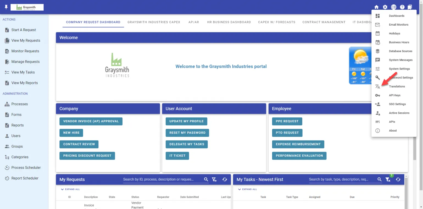The width and height of the screenshot is (423, 209).
Task: Click the My Requests search field
Action: pos(162,180)
